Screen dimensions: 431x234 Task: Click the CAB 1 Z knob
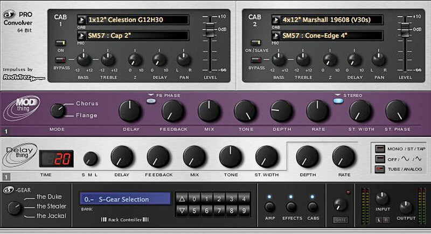(135, 60)
